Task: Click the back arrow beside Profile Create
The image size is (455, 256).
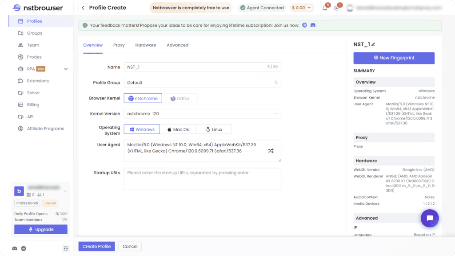Action: click(83, 8)
